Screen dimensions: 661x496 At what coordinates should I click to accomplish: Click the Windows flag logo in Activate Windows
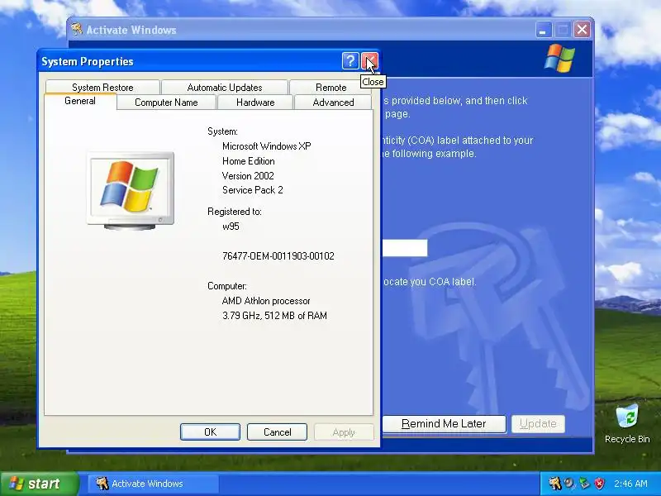coord(559,58)
